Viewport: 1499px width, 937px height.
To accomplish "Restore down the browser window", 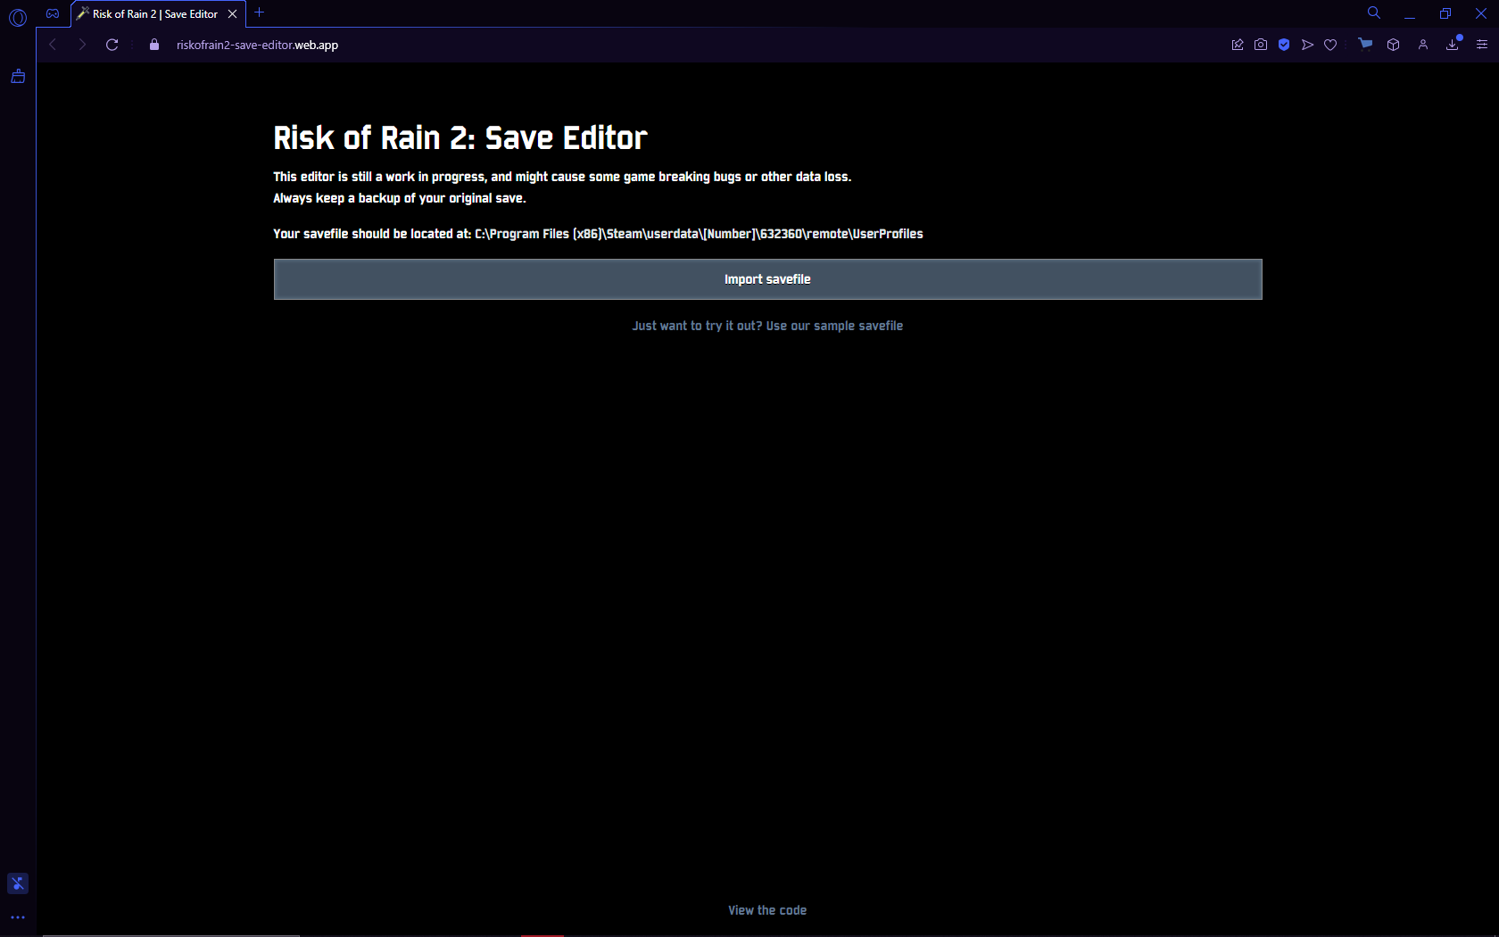I will pos(1445,13).
